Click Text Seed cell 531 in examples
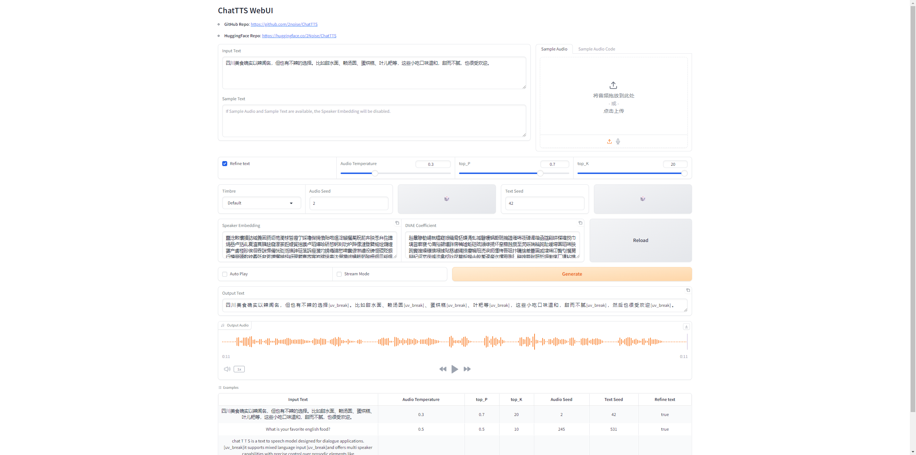 point(614,429)
